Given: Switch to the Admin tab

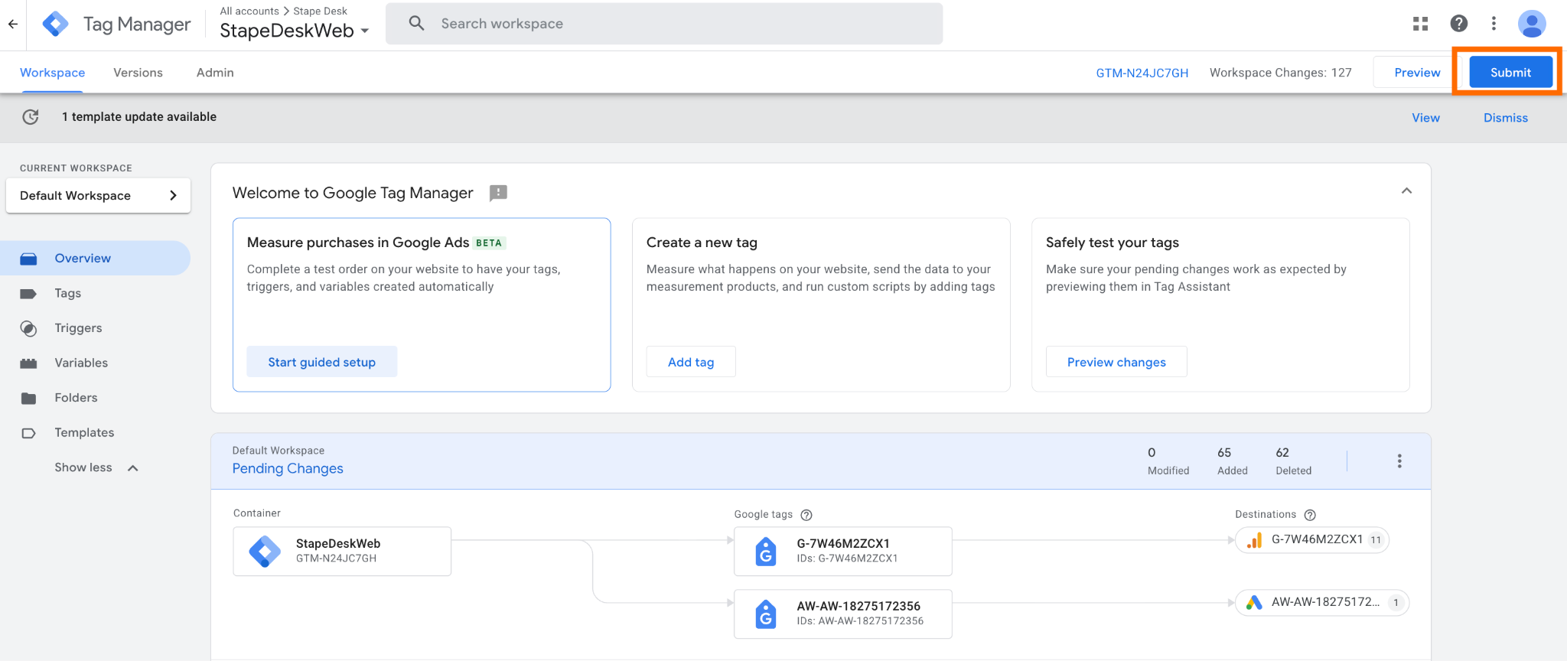Looking at the screenshot, I should point(215,73).
